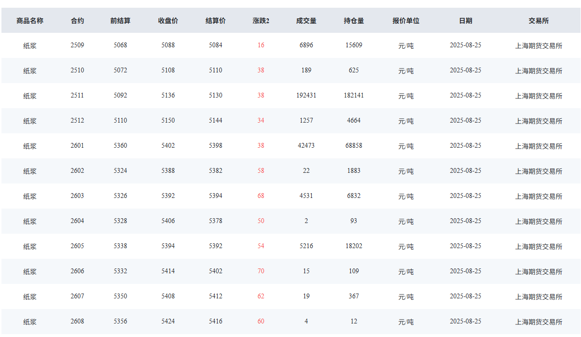Viewport: 581px width, 337px height.
Task: Click open interest value 15609
Action: point(354,45)
